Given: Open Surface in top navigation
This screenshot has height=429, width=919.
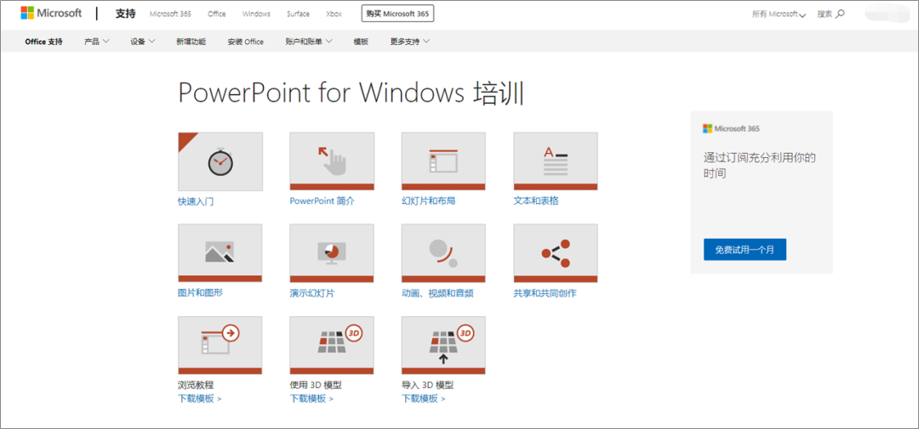Looking at the screenshot, I should (299, 14).
